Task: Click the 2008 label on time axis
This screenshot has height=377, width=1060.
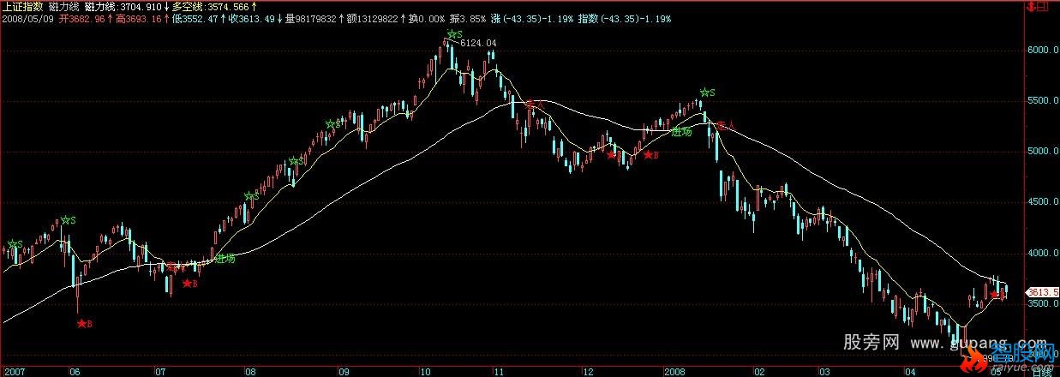Action: click(674, 372)
